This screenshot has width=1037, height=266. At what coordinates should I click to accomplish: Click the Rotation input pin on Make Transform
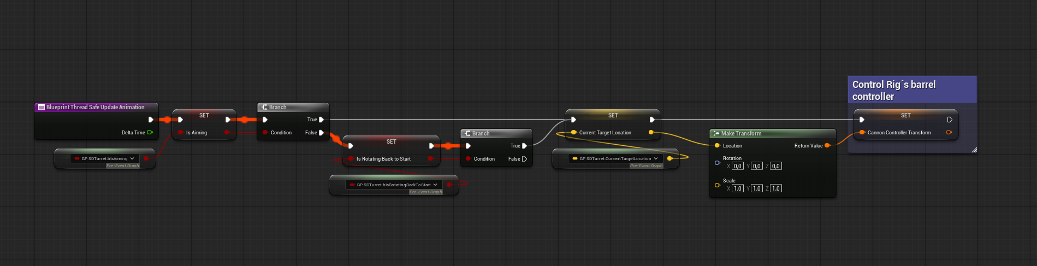click(718, 162)
